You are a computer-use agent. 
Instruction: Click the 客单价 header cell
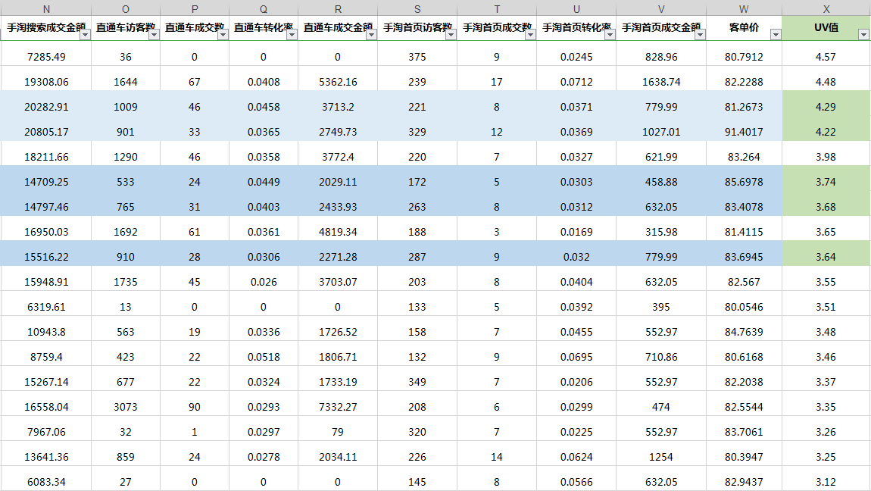pos(744,28)
